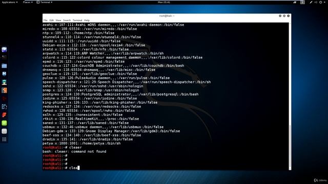Viewport: 328px width, 184px height.
Task: Click the terminal title bar root@kali
Action: [x=167, y=16]
